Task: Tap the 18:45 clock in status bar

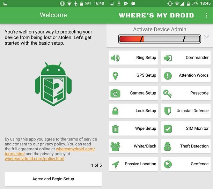Action: coord(205,3)
